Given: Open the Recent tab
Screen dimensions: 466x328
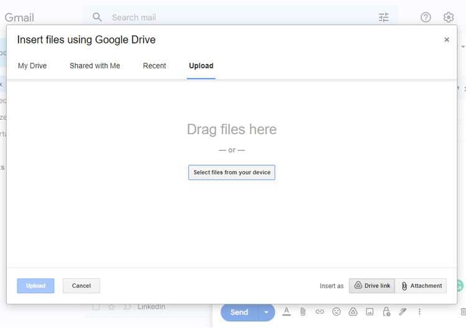Looking at the screenshot, I should [154, 66].
